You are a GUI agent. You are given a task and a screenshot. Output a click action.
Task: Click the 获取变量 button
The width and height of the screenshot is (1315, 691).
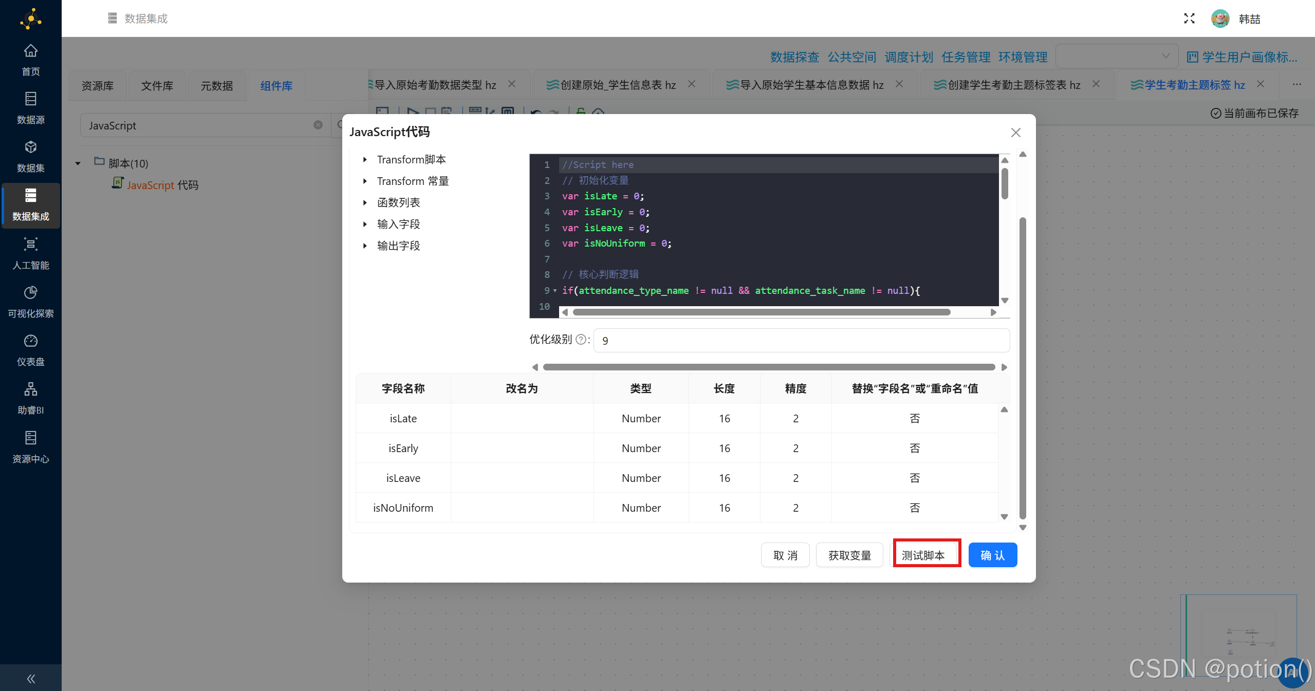(849, 555)
